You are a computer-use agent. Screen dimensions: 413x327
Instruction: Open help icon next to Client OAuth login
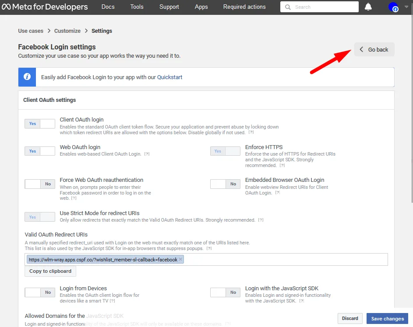(251, 133)
